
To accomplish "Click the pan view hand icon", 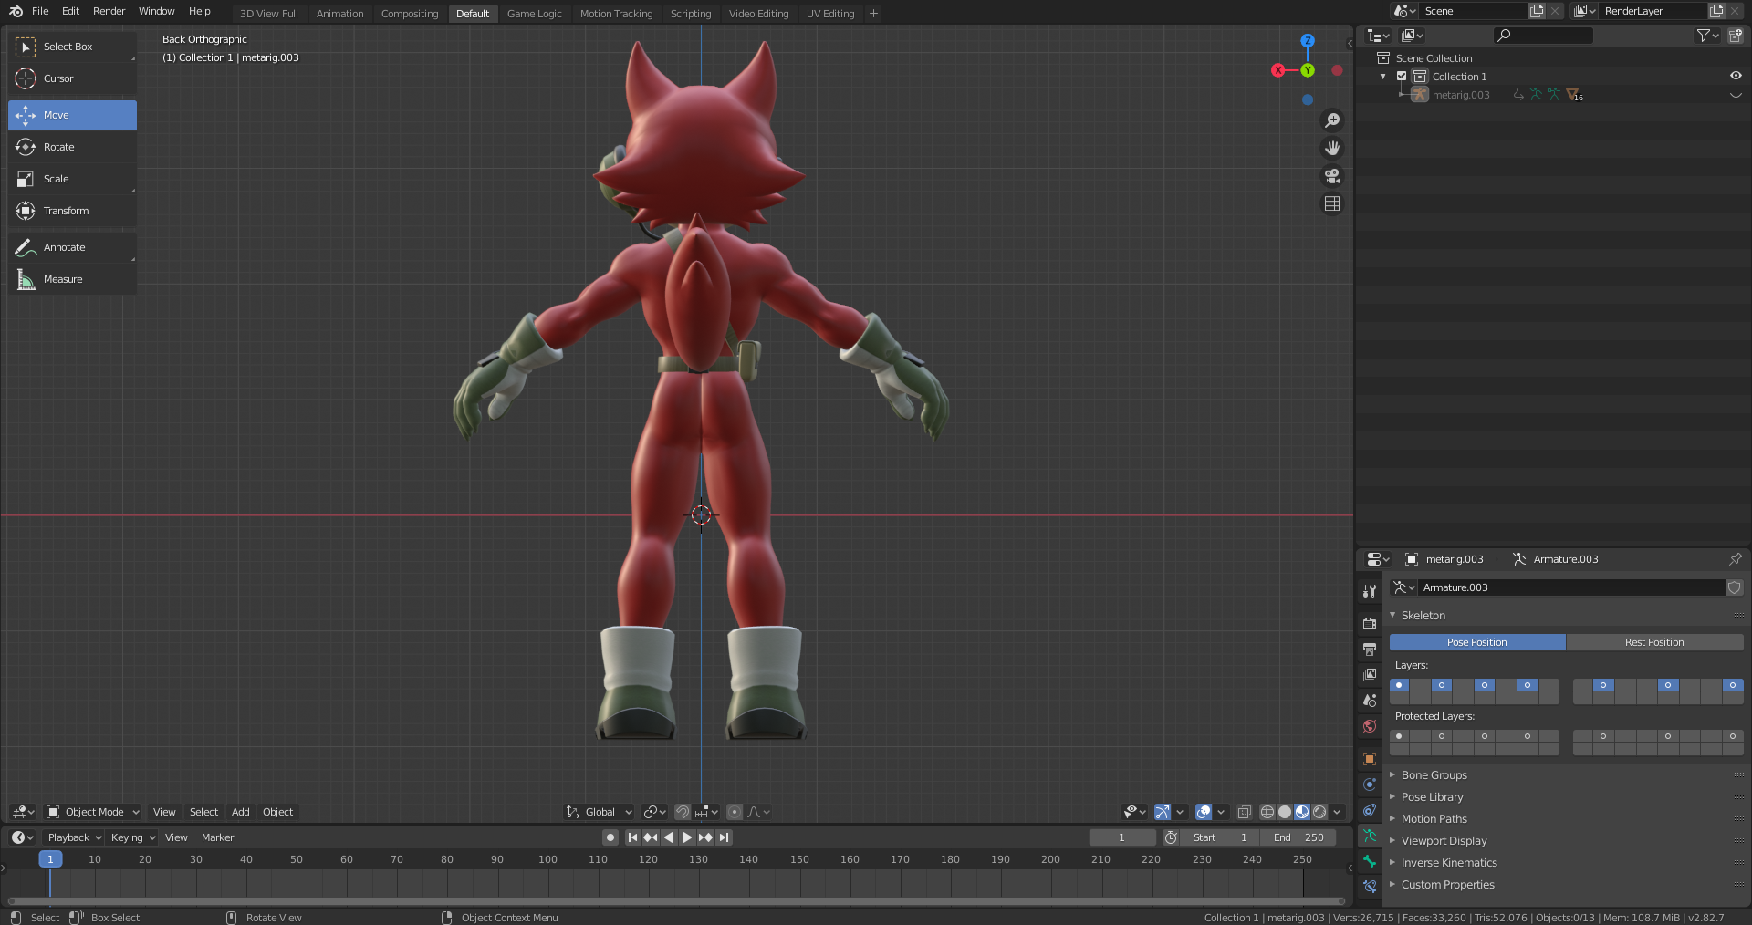I will click(x=1332, y=148).
